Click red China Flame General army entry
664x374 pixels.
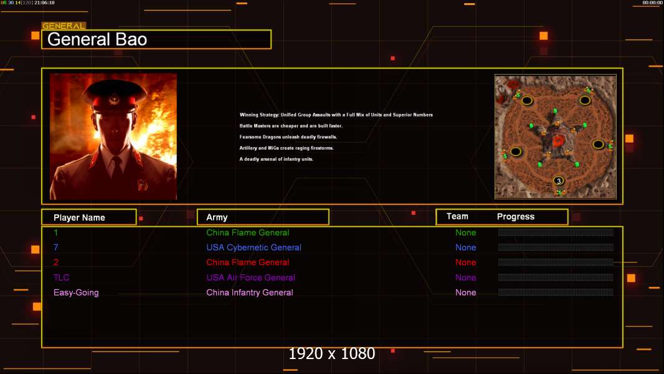(248, 262)
